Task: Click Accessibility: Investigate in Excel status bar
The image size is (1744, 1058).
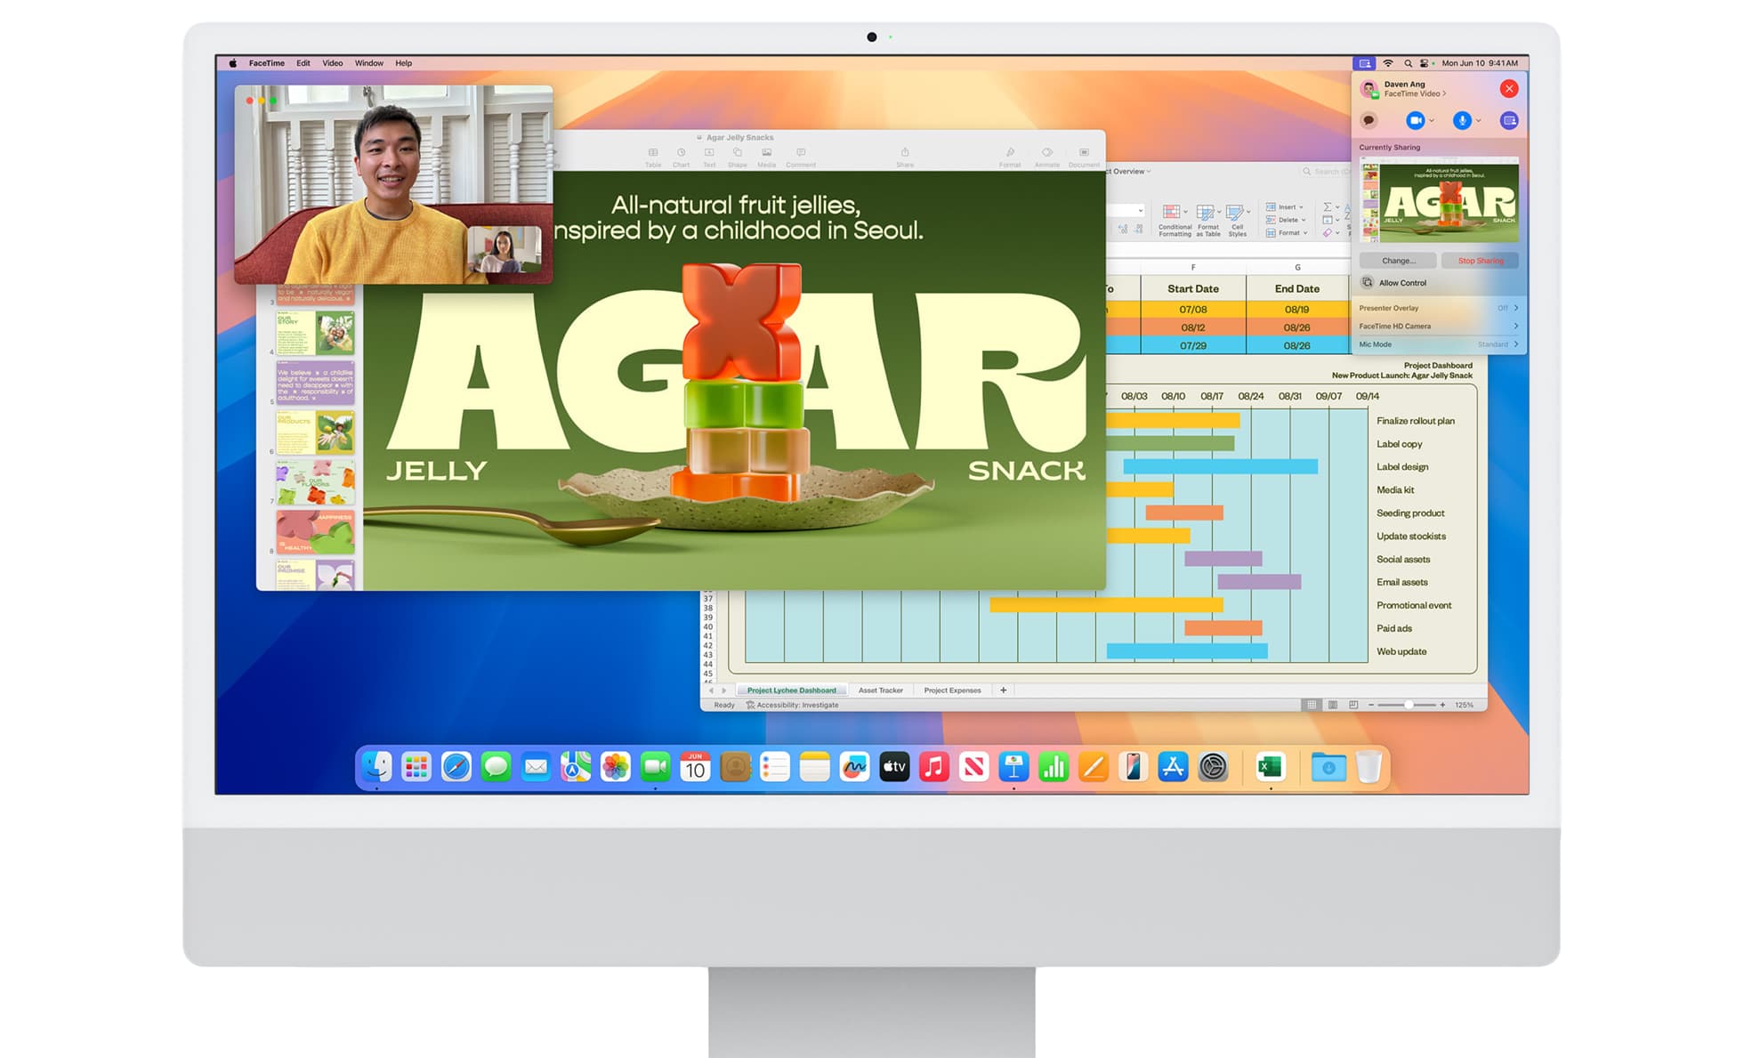Action: tap(792, 705)
